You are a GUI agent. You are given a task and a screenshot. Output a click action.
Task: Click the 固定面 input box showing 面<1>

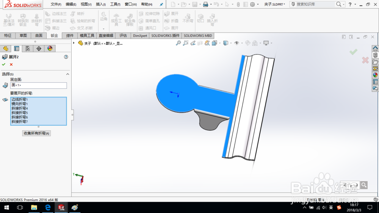[x=38, y=85]
